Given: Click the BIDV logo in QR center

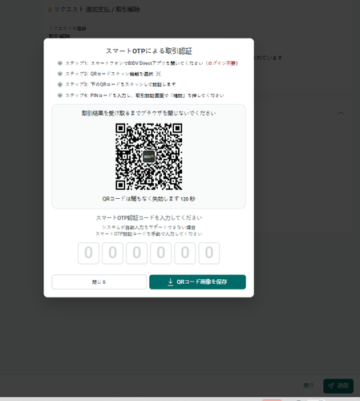Looking at the screenshot, I should coord(149,156).
